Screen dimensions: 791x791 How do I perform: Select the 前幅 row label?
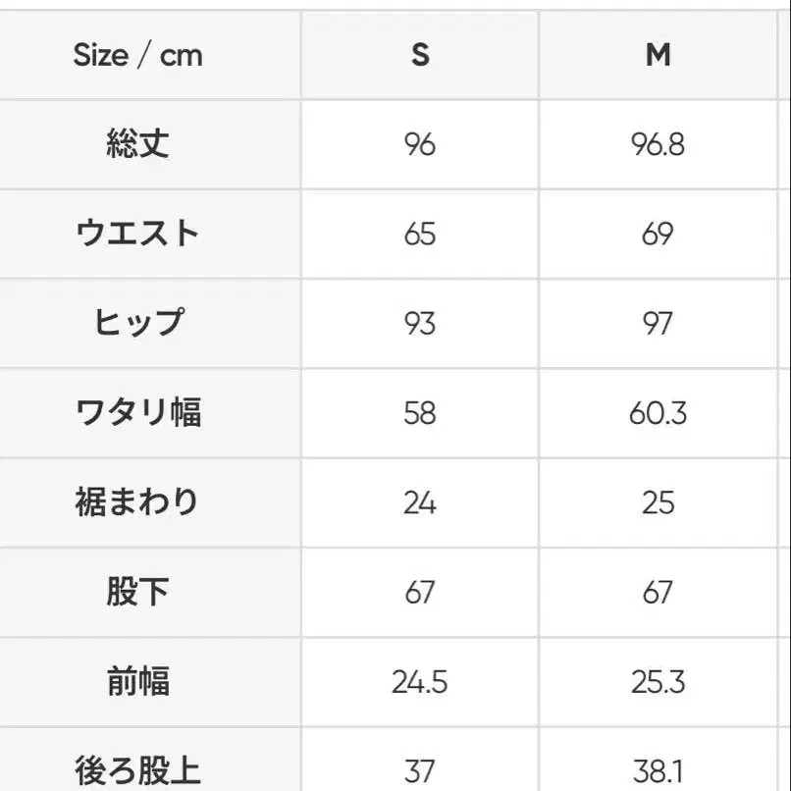point(137,681)
